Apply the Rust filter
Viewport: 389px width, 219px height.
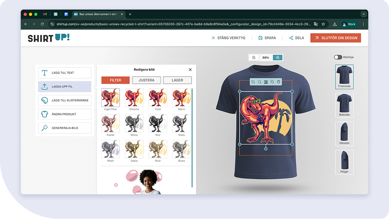pos(158,149)
